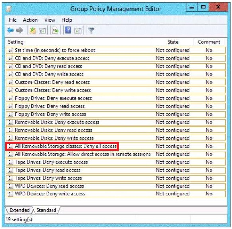Toggle the Action pane toolbar icon

(x=78, y=31)
